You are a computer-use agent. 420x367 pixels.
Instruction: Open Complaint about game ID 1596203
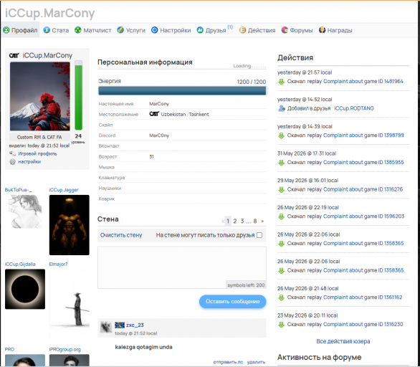(364, 216)
